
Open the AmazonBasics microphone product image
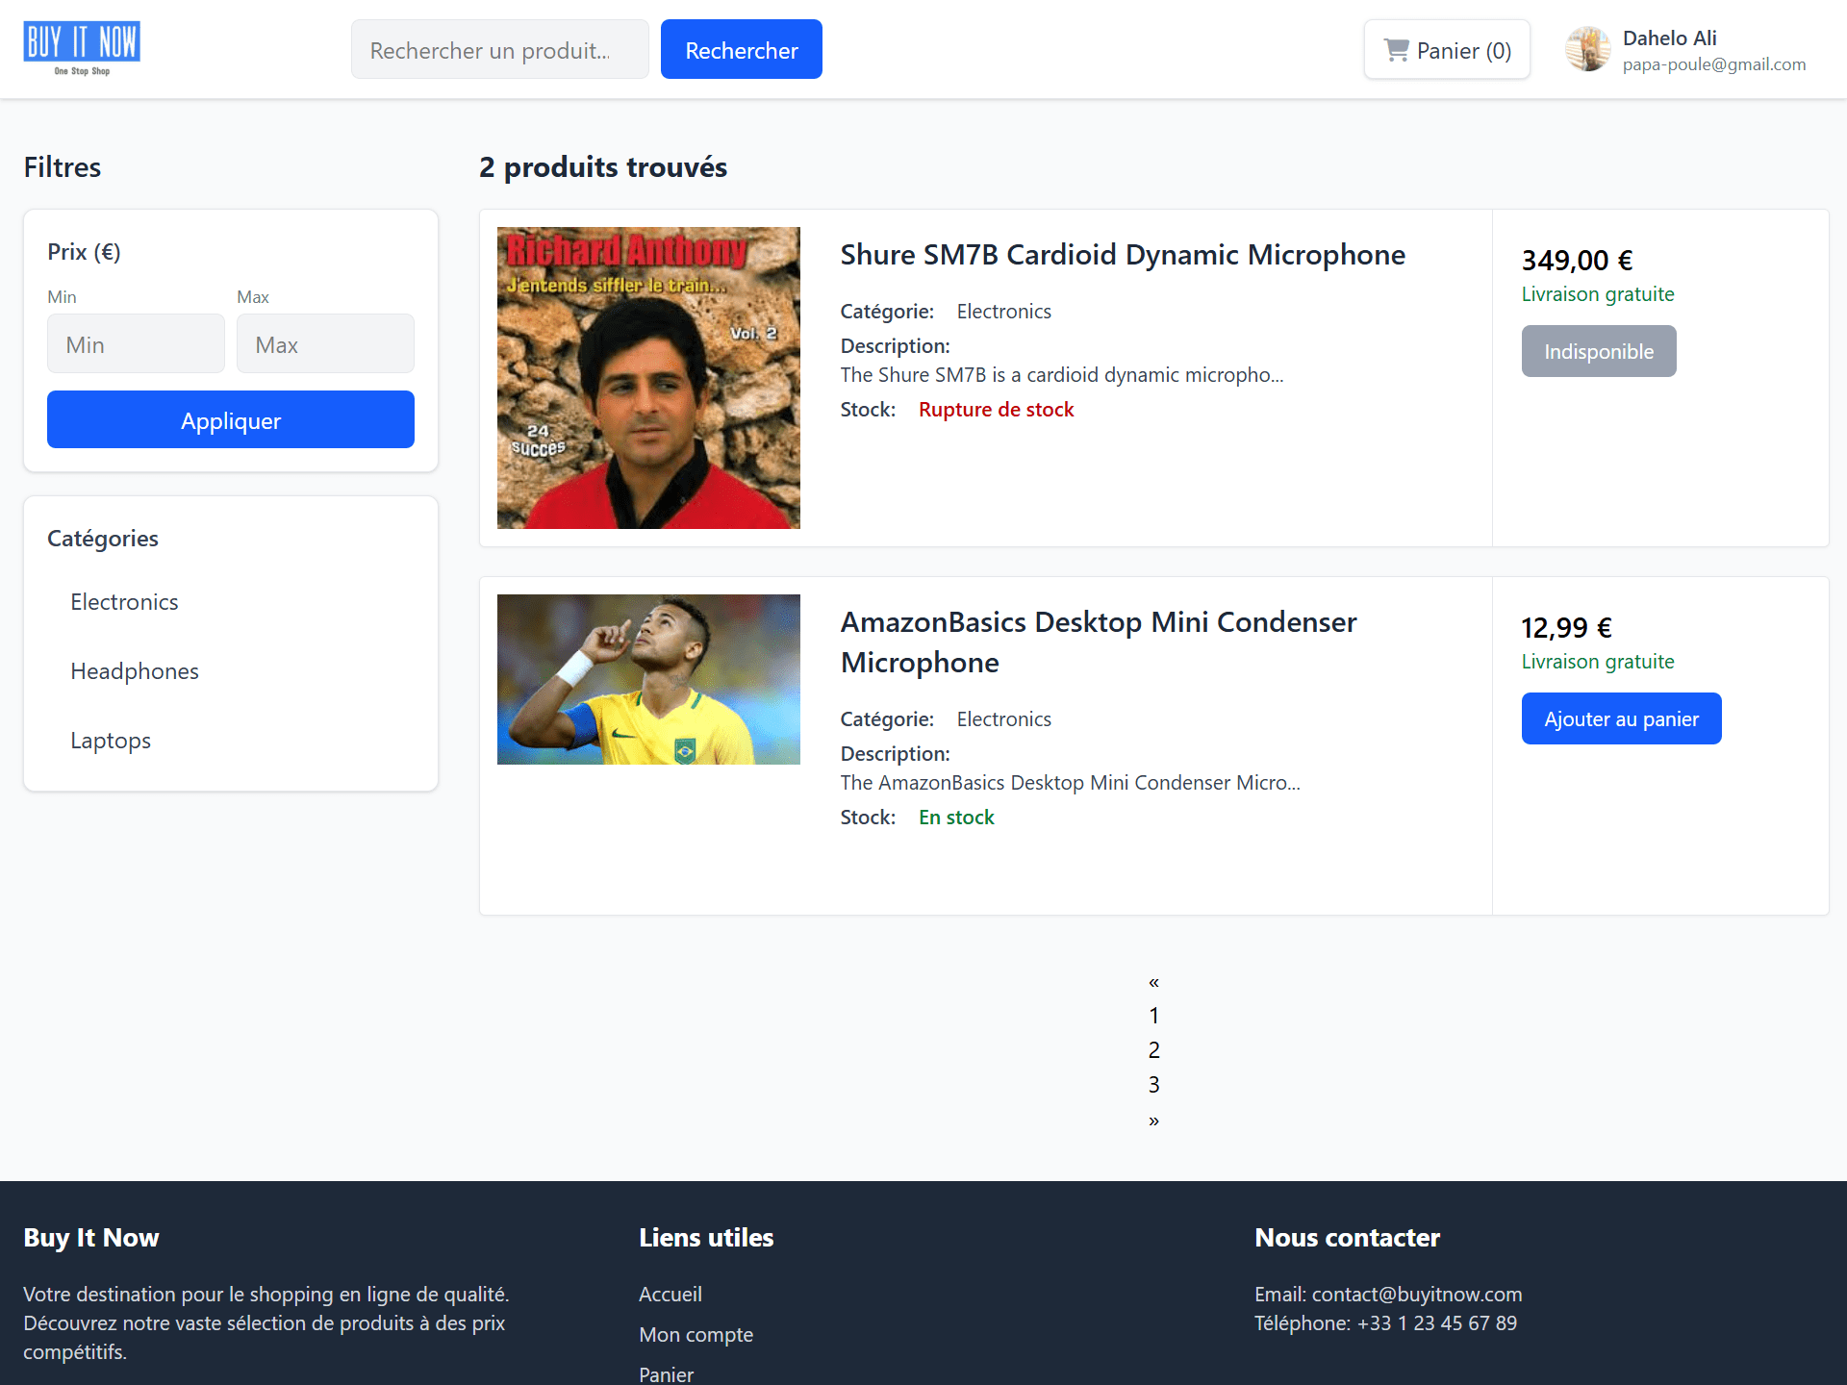648,679
